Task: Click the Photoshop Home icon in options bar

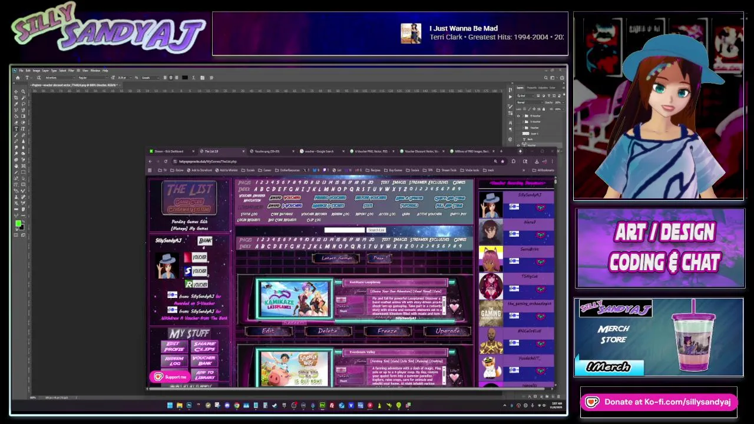Action: [x=18, y=78]
